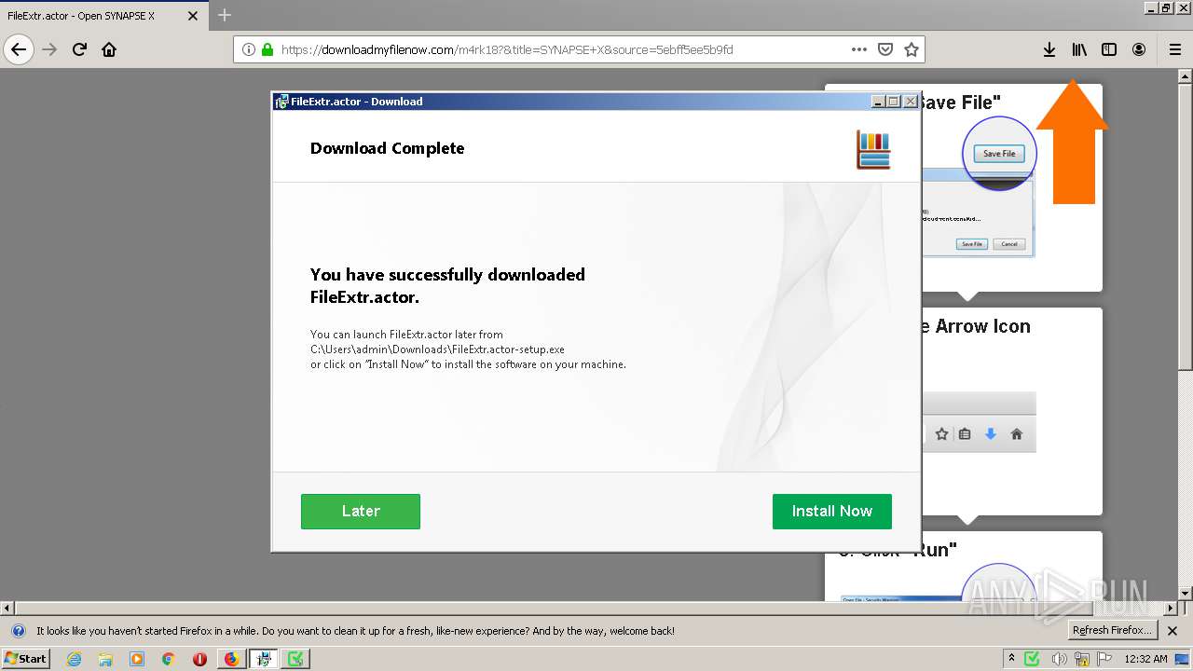Launch Internet Explorer from the taskbar
Image resolution: width=1193 pixels, height=671 pixels.
74,659
